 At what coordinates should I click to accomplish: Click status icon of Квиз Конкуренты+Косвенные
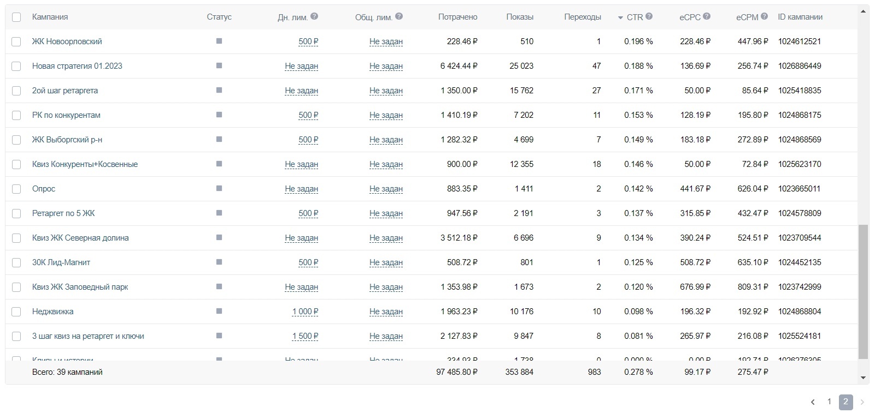219,164
